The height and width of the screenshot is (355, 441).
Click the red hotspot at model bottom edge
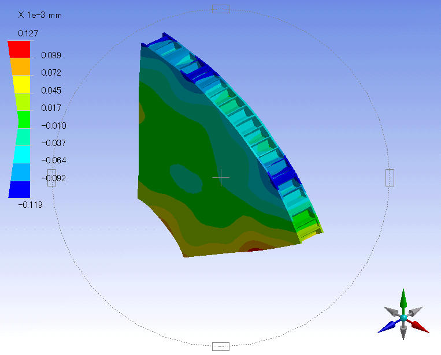tap(255, 249)
